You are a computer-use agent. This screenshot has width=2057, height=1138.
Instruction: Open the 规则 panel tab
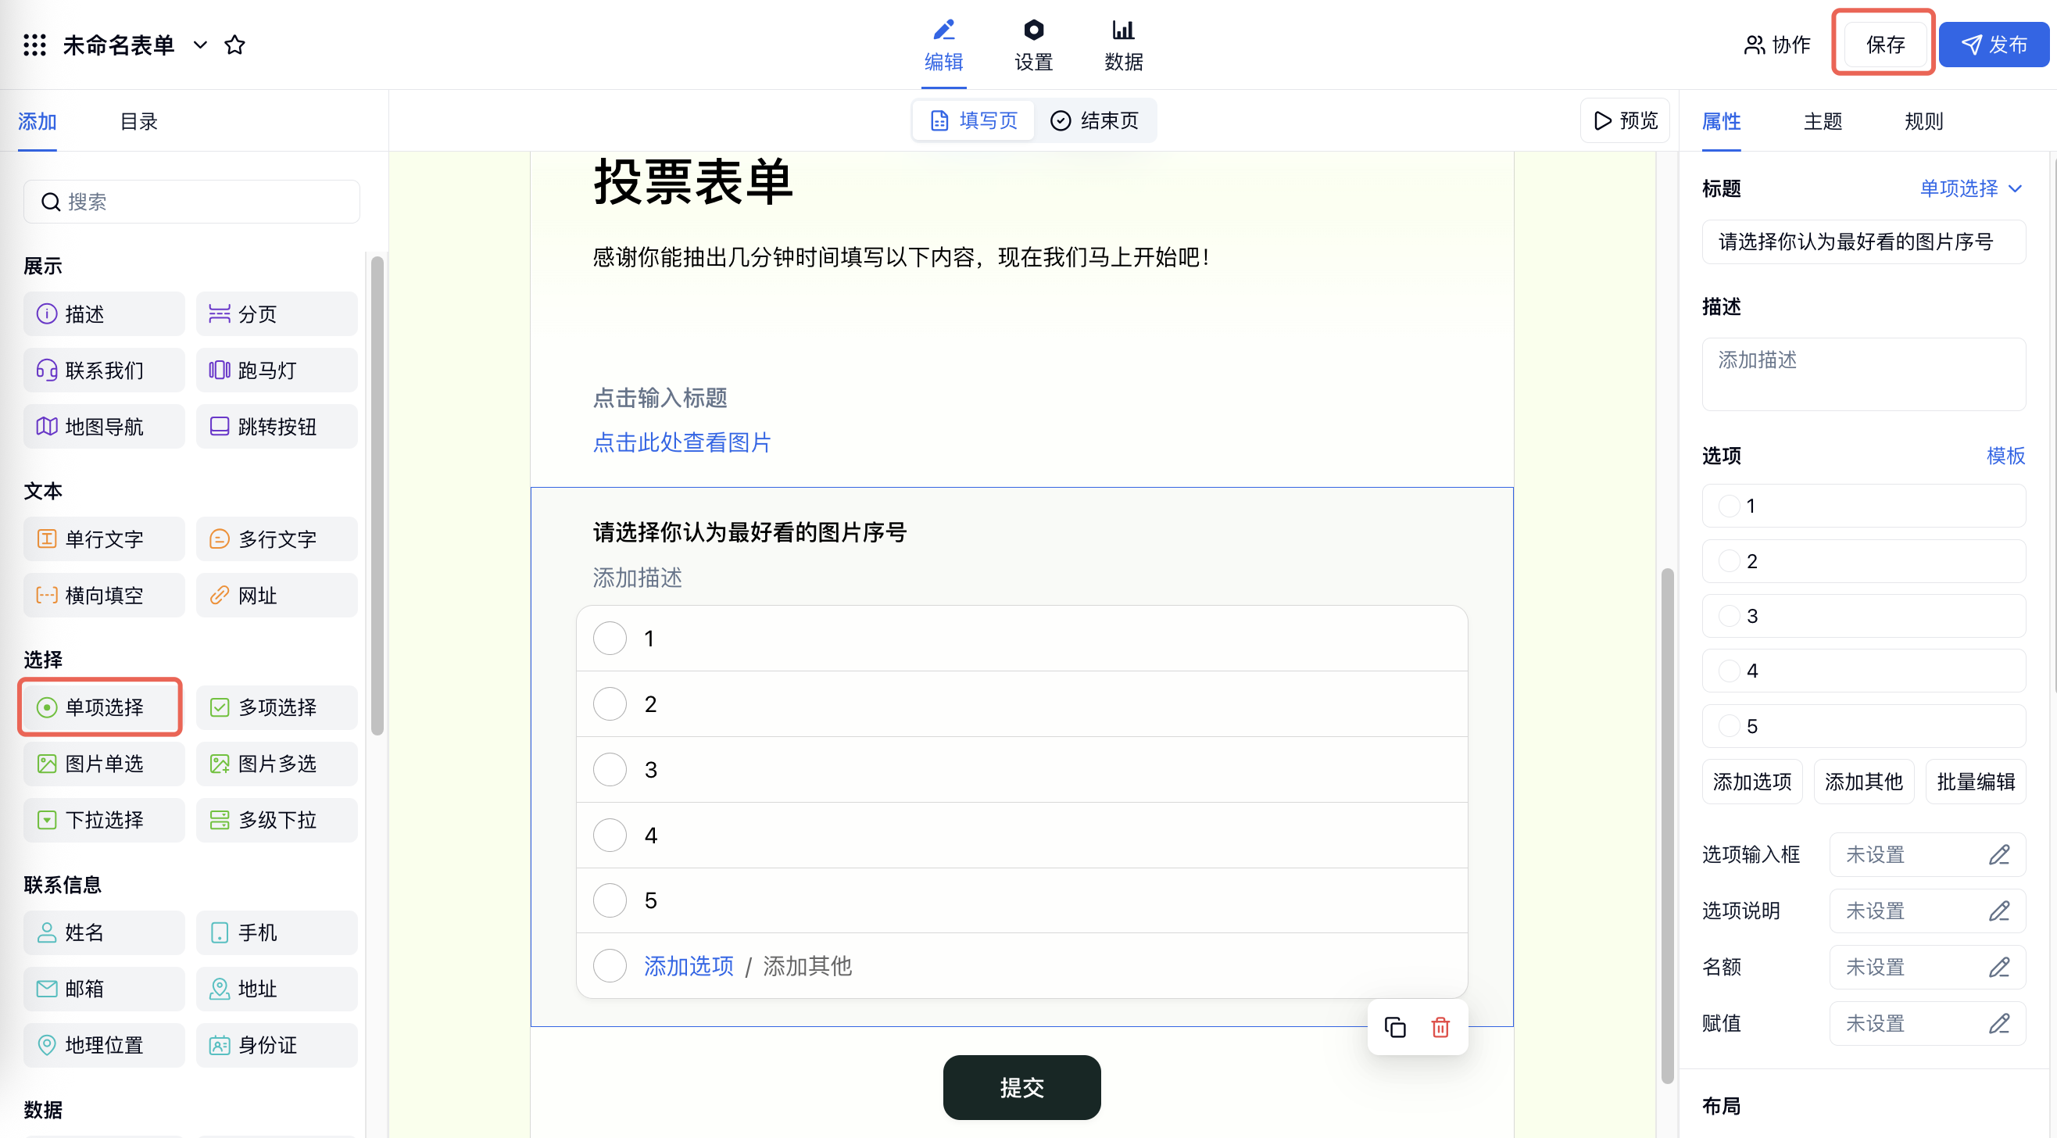tap(1923, 121)
